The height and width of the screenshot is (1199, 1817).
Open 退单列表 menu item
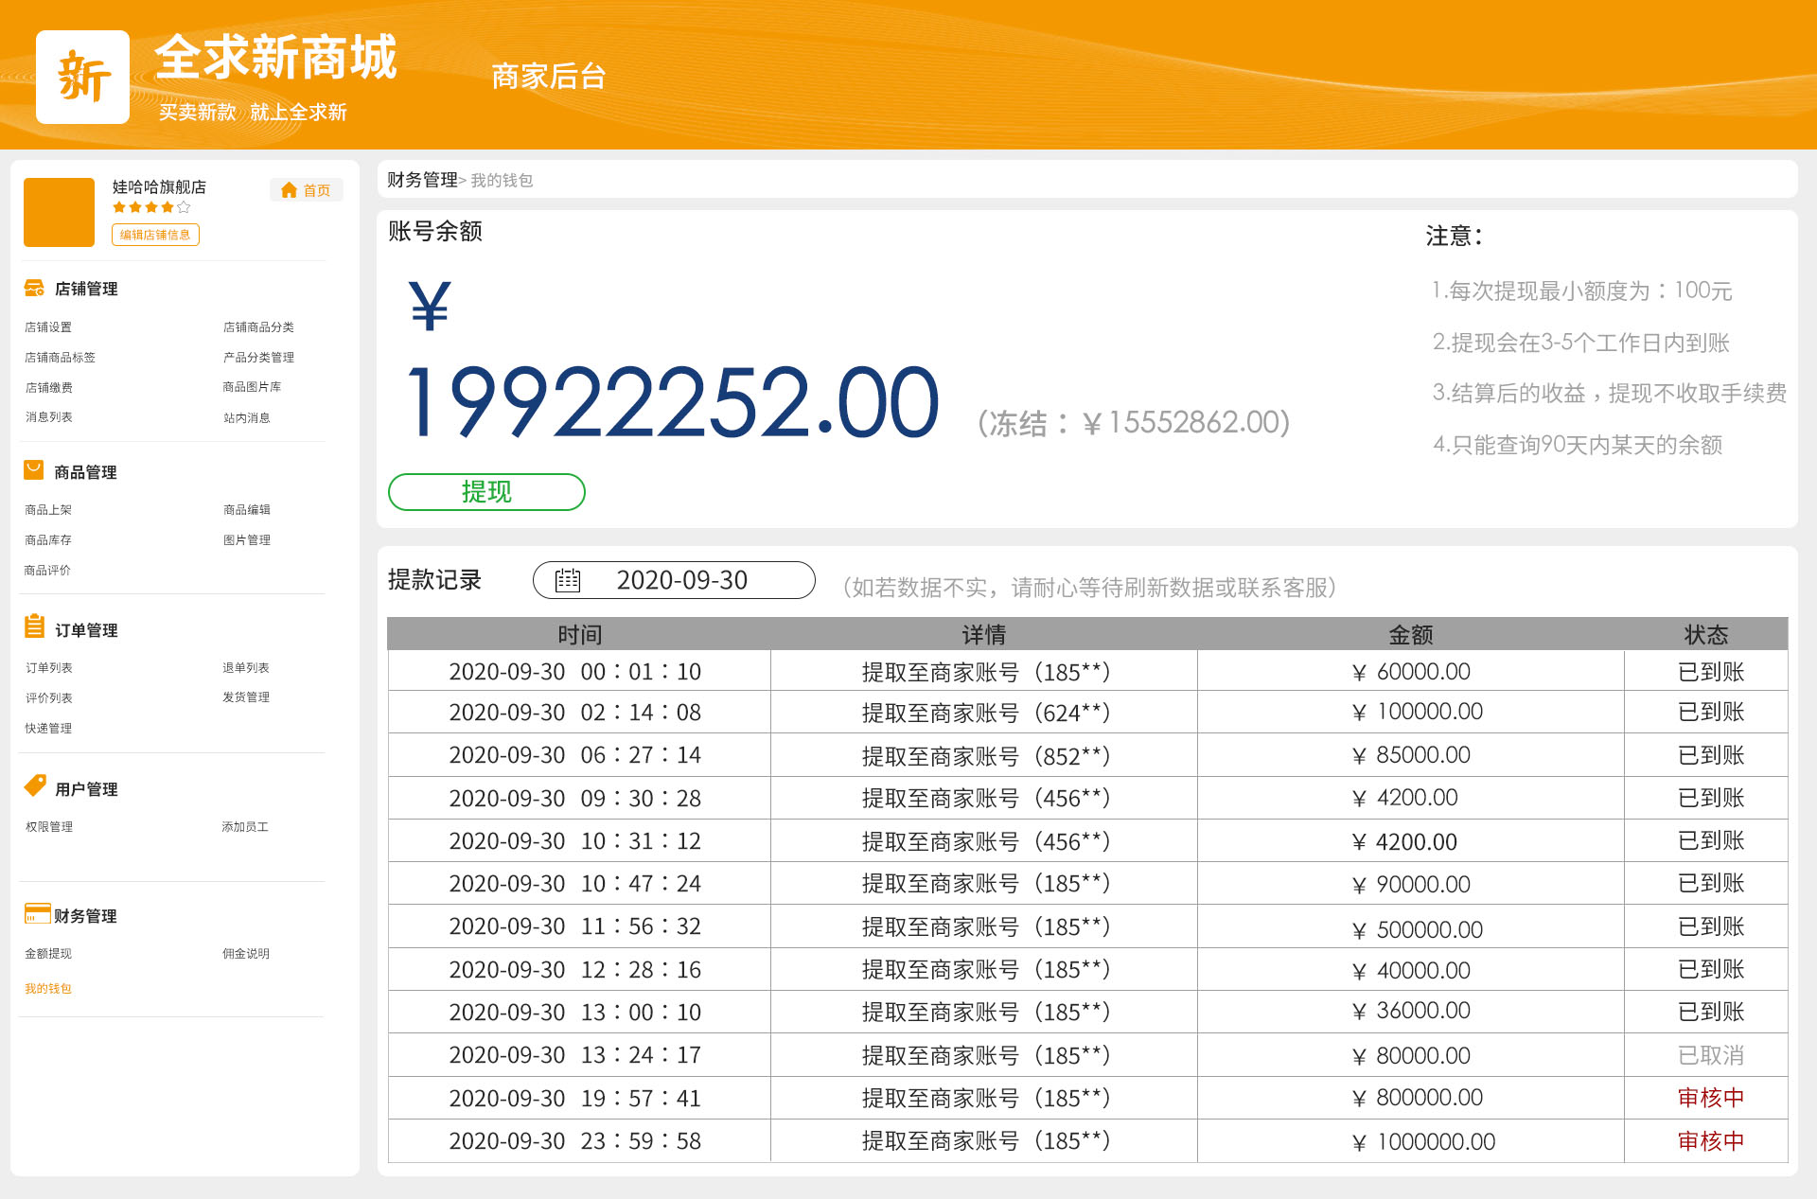coord(245,668)
